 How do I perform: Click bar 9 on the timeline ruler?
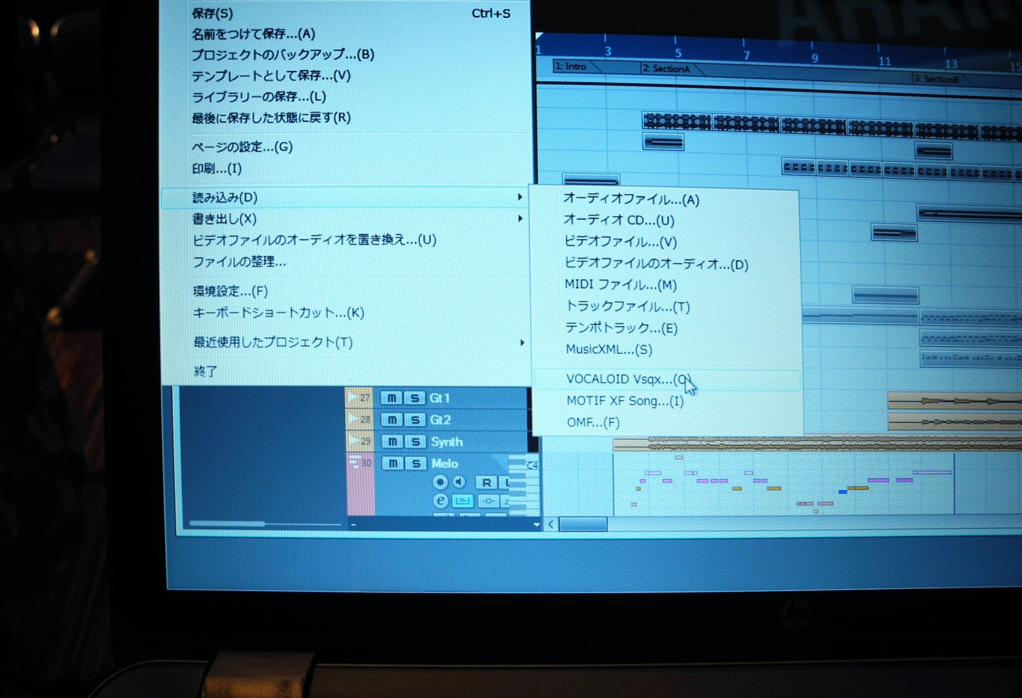pos(814,58)
